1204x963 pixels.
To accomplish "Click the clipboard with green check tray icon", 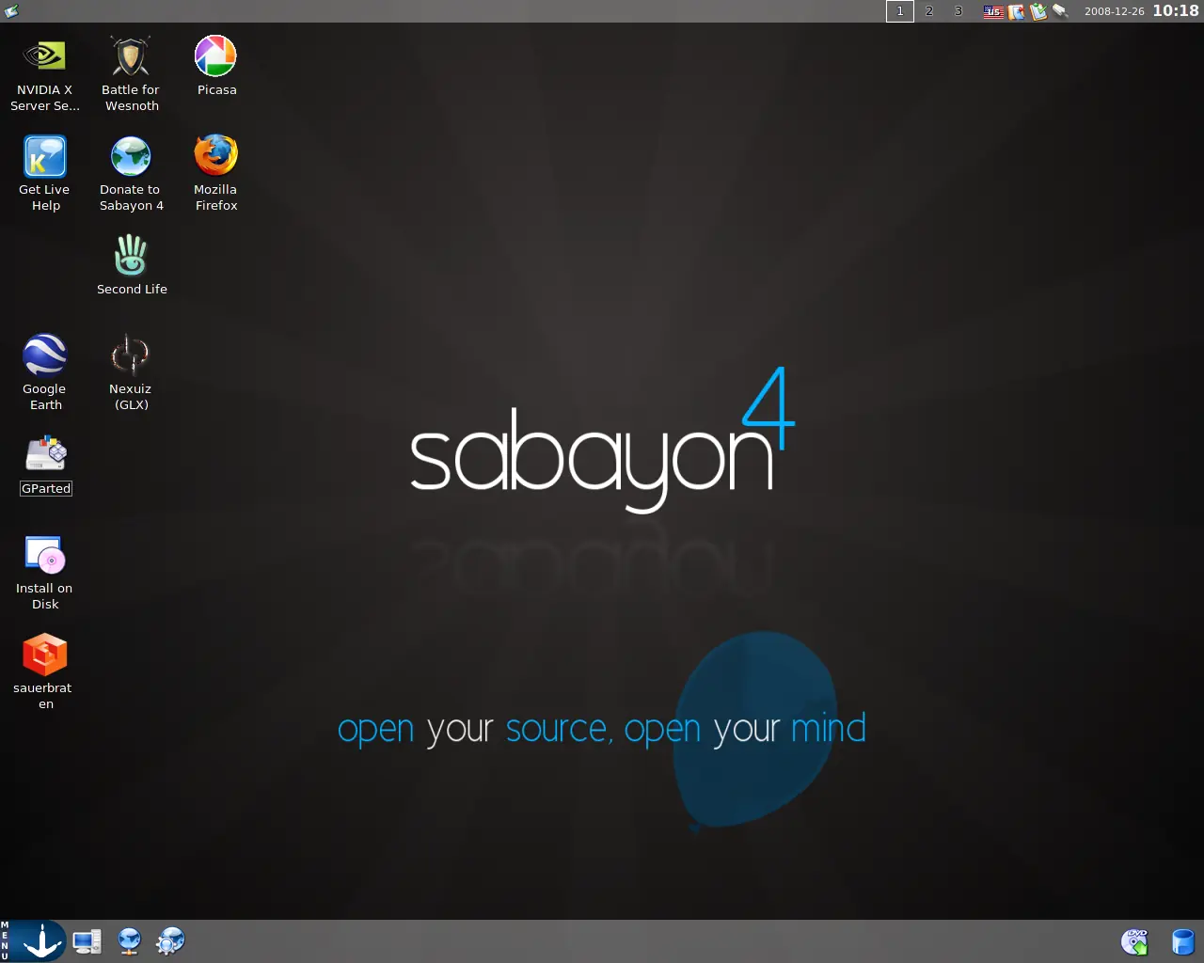I will point(1038,11).
